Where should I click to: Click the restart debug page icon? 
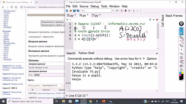pyautogui.click(x=122, y=11)
